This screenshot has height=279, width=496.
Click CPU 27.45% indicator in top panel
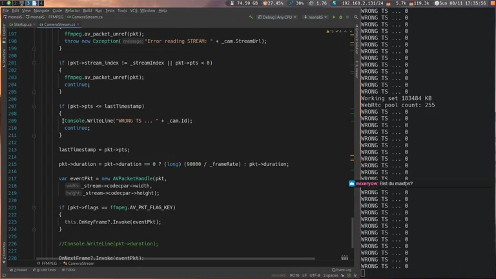(273, 3)
